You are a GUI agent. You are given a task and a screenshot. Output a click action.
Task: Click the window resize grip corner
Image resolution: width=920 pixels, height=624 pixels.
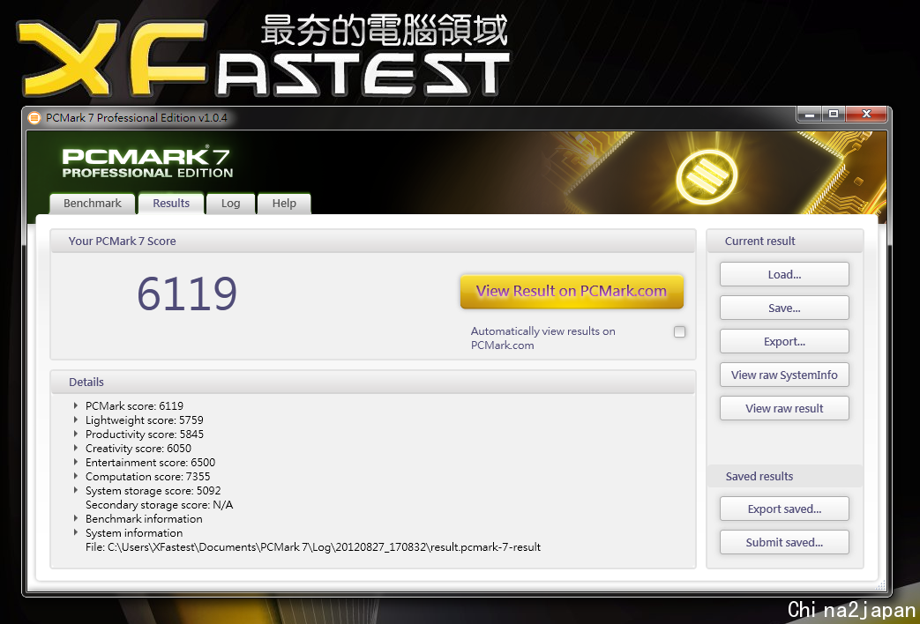tap(881, 584)
